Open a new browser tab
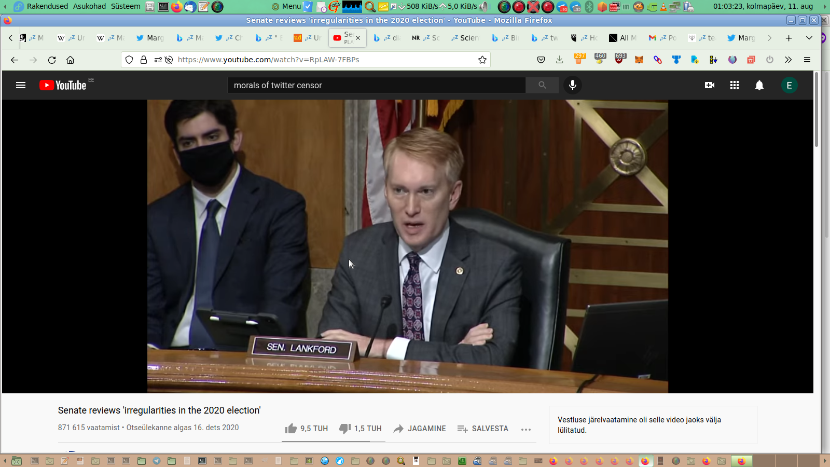The height and width of the screenshot is (467, 830). pos(789,38)
